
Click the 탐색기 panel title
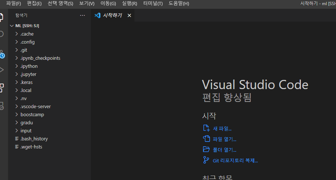point(21,15)
